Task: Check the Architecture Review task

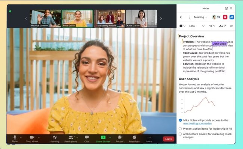Action: [x=180, y=134]
